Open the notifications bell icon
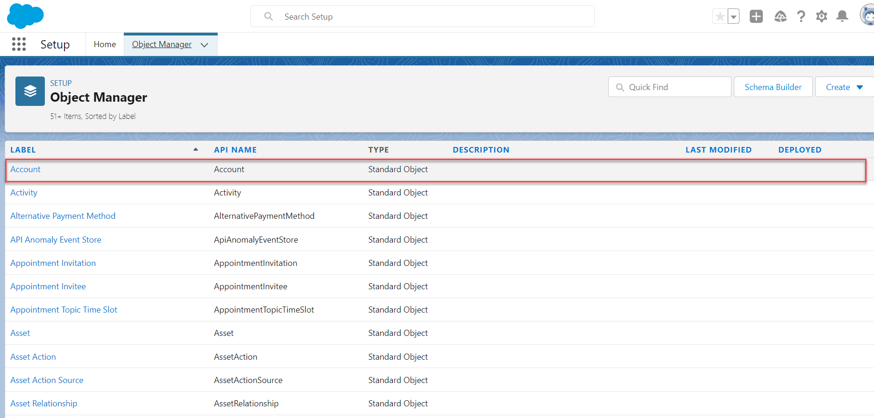The width and height of the screenshot is (874, 418). pos(842,16)
